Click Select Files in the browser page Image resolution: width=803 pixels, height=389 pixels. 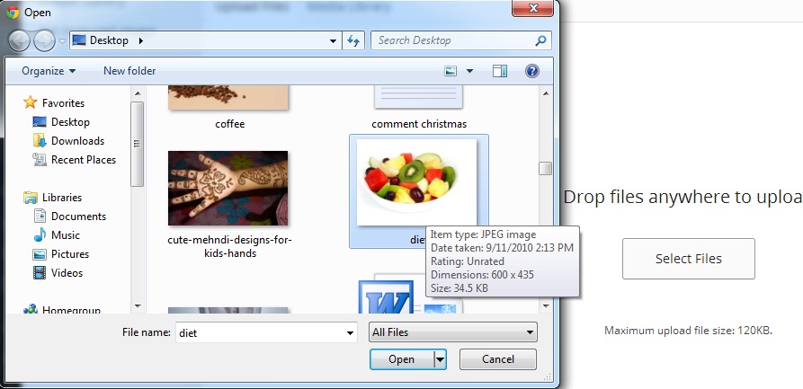pos(688,259)
